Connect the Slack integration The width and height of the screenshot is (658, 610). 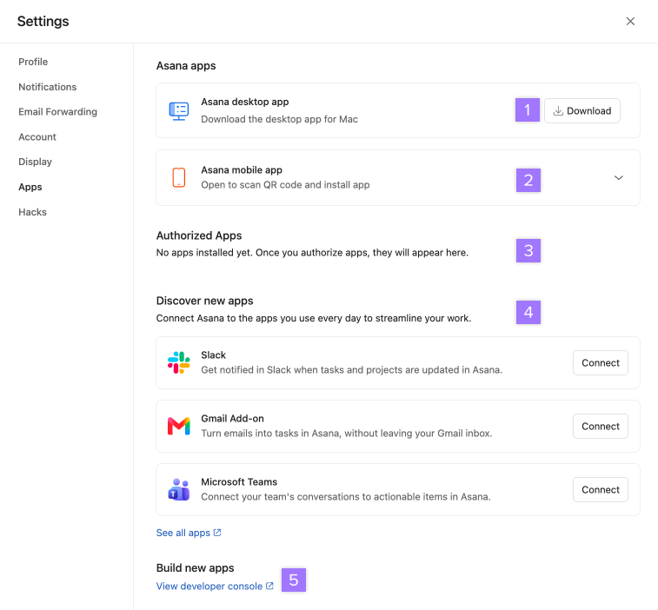(x=601, y=363)
